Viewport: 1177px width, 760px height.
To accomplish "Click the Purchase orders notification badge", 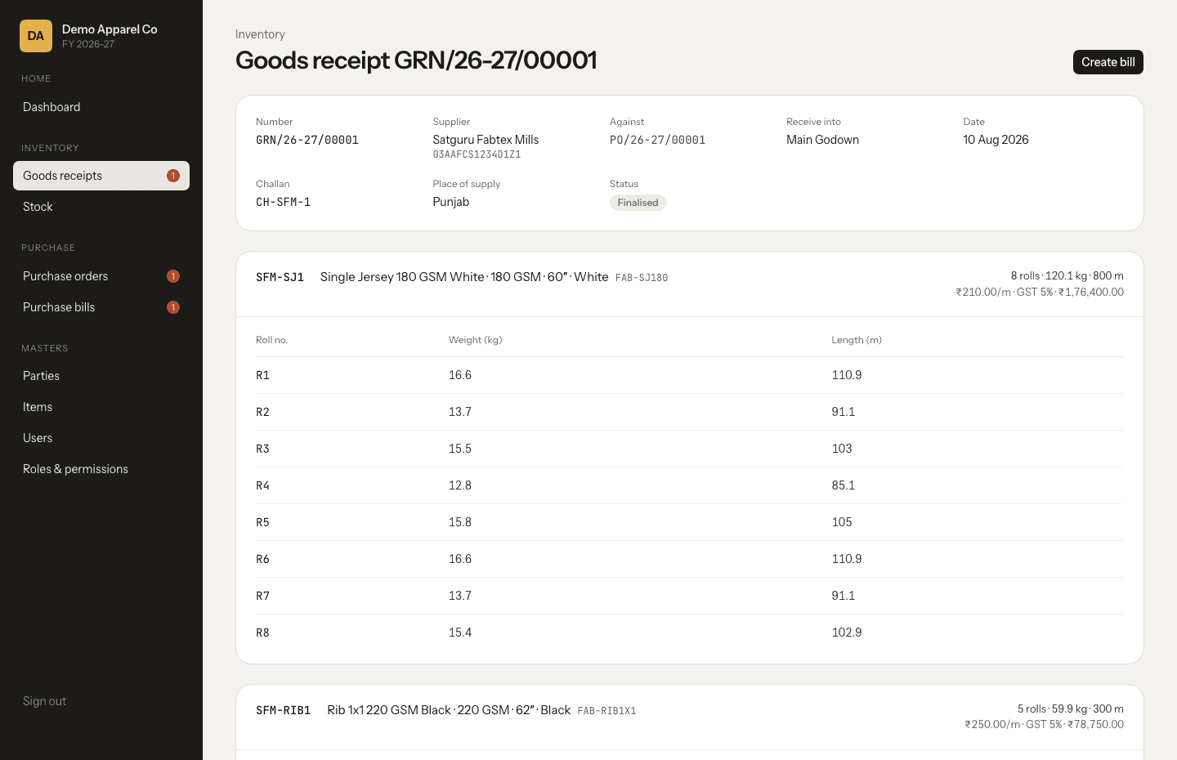I will 173,276.
